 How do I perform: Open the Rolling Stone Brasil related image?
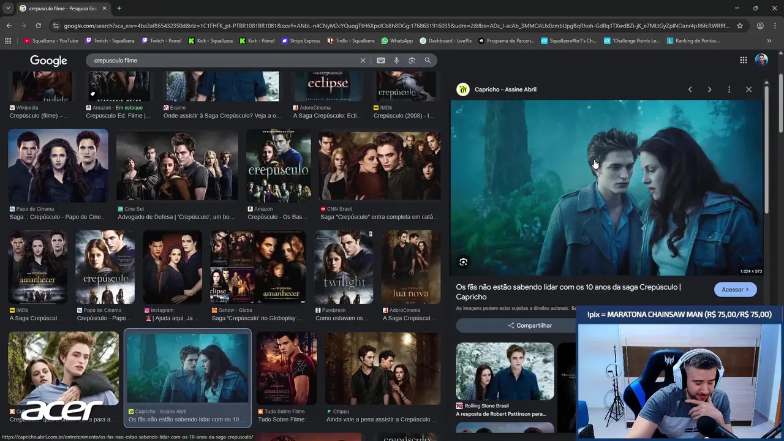pos(505,371)
